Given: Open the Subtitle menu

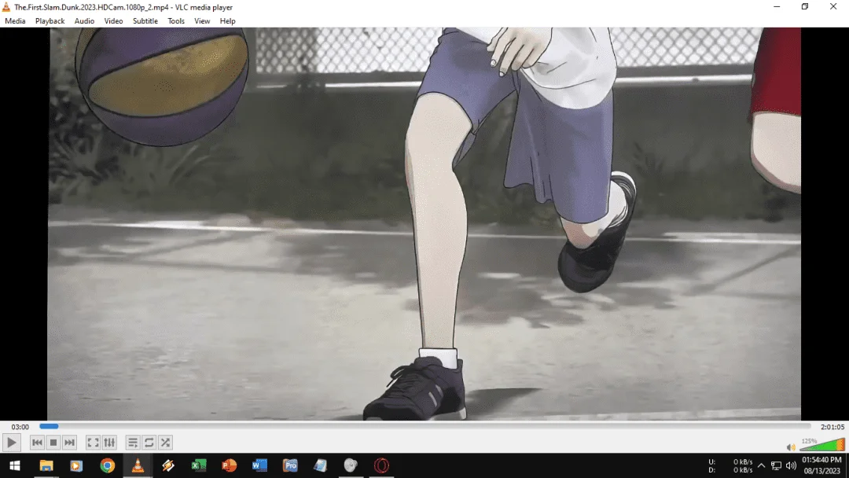Looking at the screenshot, I should [145, 21].
